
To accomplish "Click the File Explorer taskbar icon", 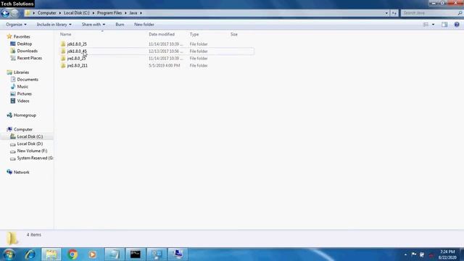I will [51, 254].
